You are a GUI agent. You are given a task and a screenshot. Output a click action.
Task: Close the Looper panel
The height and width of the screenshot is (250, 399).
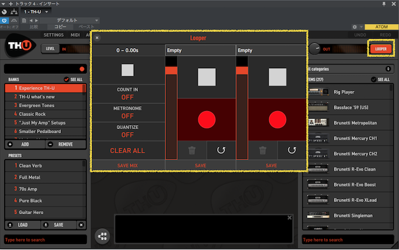coord(97,38)
